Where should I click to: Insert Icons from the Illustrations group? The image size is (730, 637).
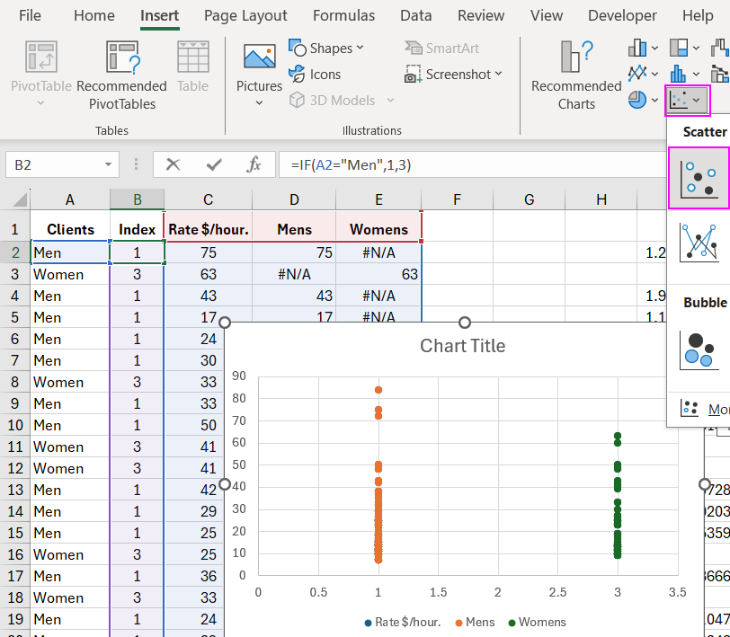click(x=315, y=75)
